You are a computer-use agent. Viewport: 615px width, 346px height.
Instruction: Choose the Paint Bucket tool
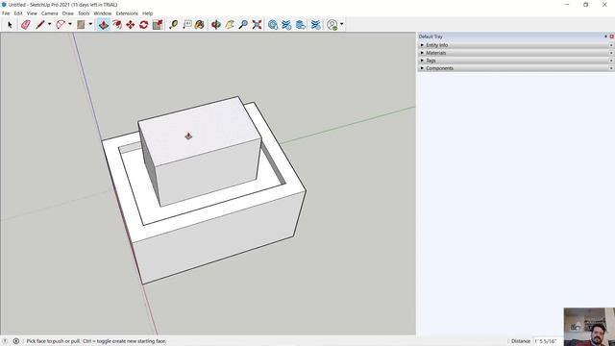200,25
